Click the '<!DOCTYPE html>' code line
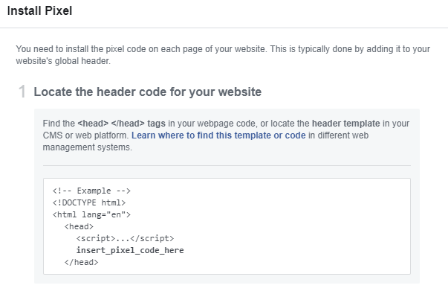Image resolution: width=448 pixels, height=297 pixels. (x=89, y=202)
